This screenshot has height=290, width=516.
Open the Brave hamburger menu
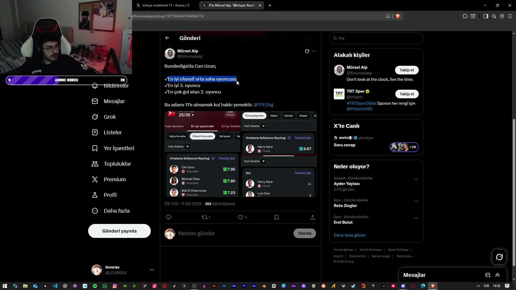pyautogui.click(x=510, y=16)
